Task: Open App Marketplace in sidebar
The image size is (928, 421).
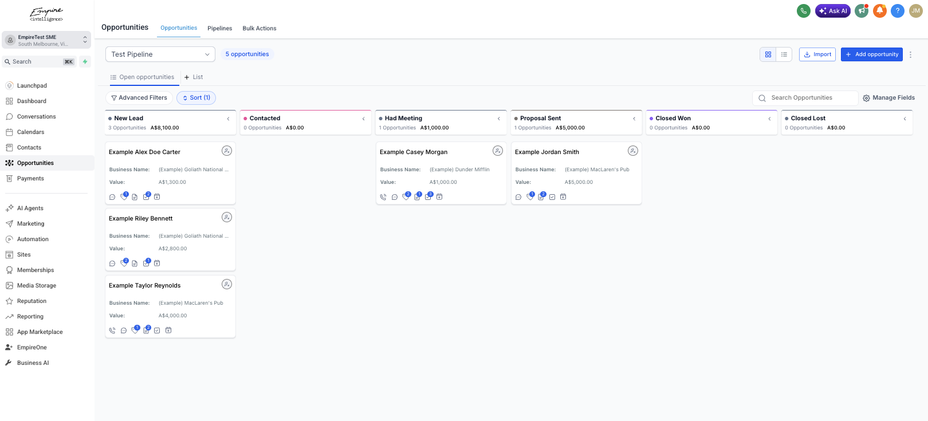Action: tap(40, 332)
